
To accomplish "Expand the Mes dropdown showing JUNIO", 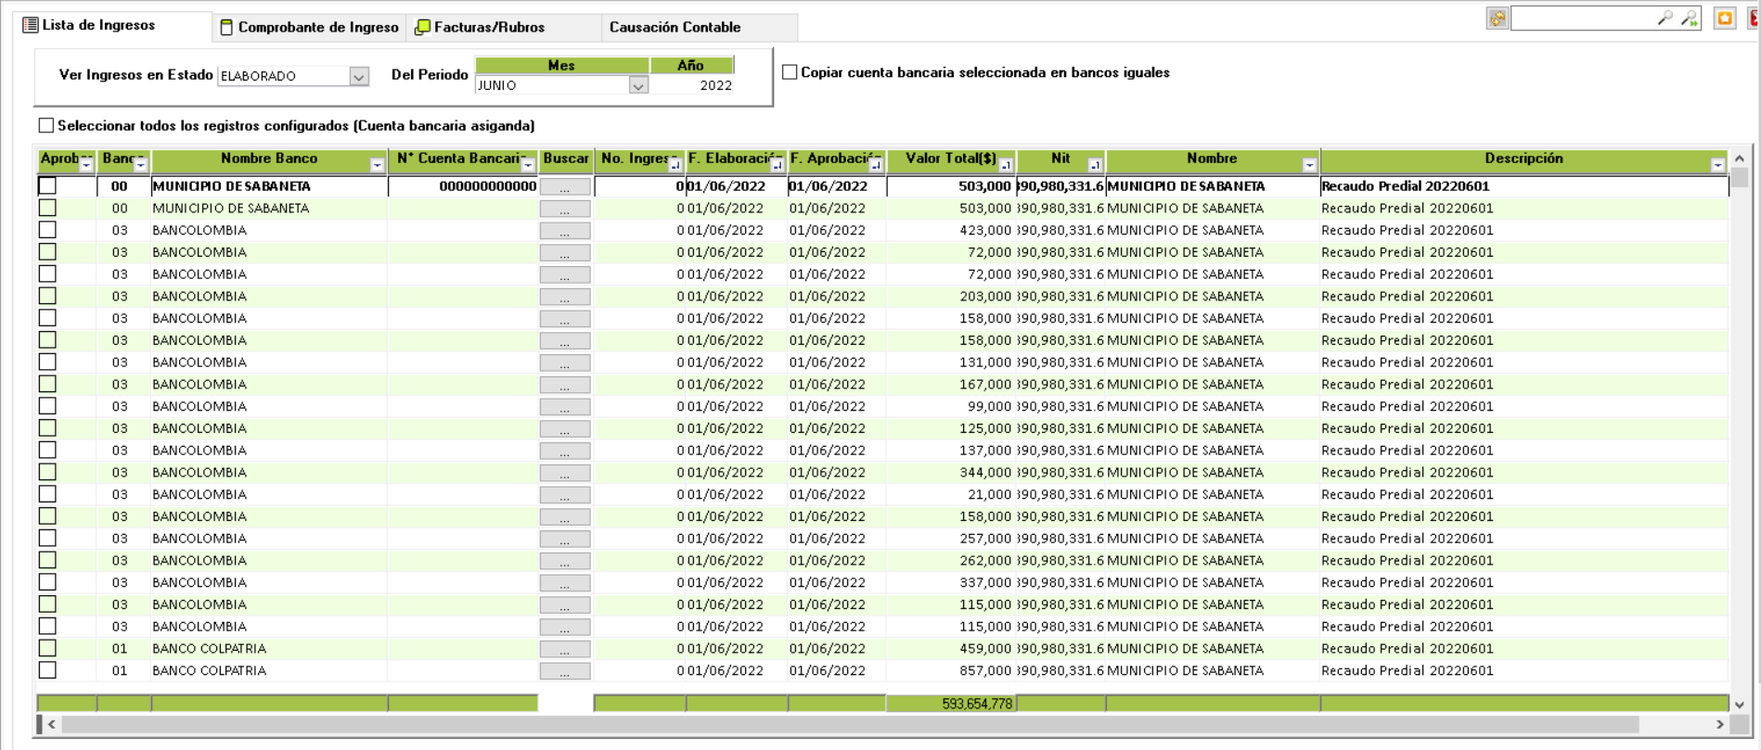I will click(x=637, y=85).
